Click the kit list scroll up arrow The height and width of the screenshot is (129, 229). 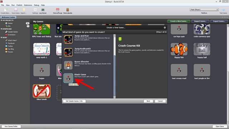(114, 35)
